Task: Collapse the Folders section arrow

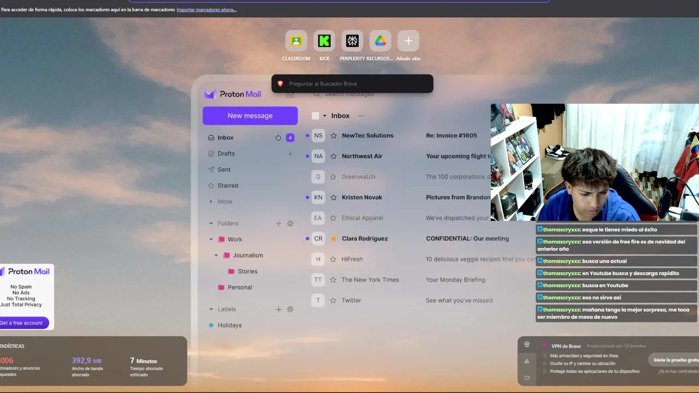Action: point(211,224)
